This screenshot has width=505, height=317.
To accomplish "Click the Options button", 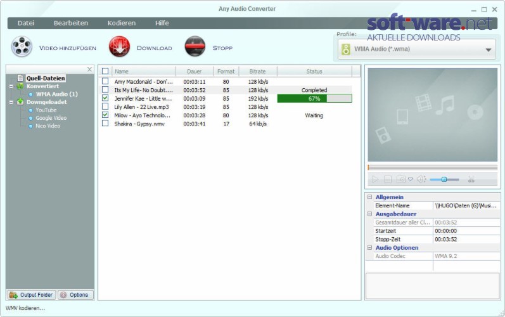I will 75,295.
